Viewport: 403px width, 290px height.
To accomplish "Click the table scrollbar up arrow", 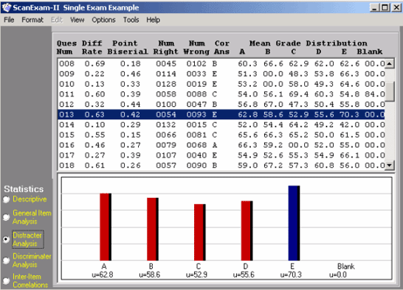I will [x=390, y=63].
